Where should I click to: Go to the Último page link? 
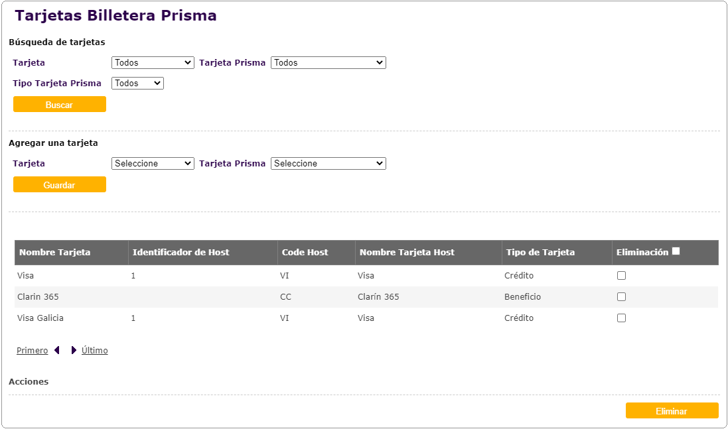(x=94, y=351)
